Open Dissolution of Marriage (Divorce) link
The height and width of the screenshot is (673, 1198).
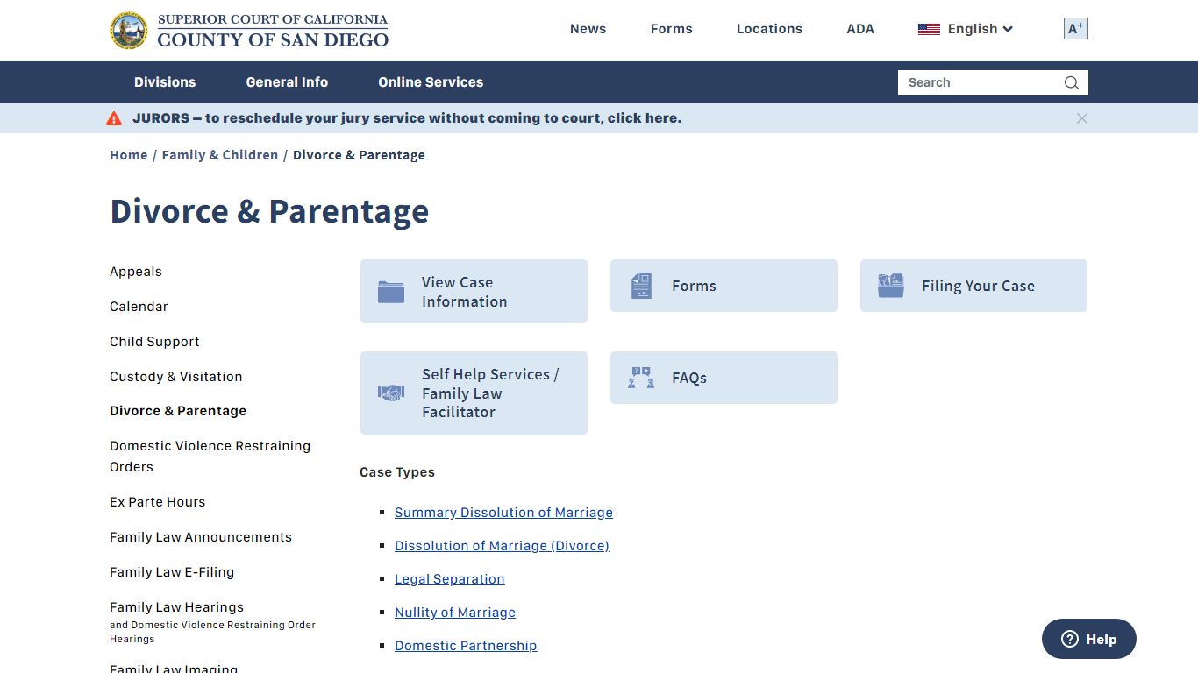pyautogui.click(x=502, y=546)
